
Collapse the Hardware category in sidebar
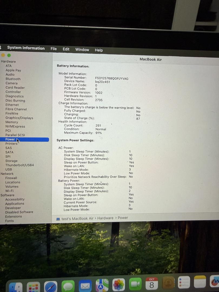pyautogui.click(x=8, y=61)
